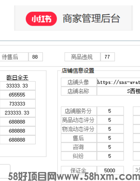Edit the 商品违规 value field 77

pyautogui.click(x=108, y=57)
